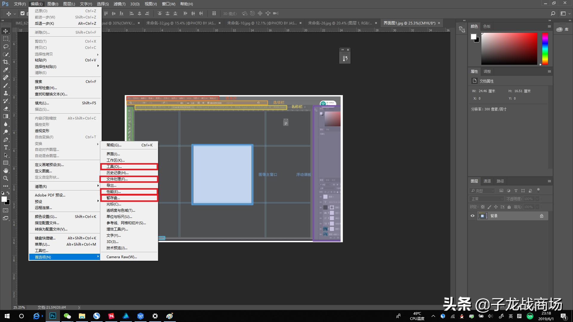
Task: Select the Zoom tool in toolbar
Action: click(x=6, y=178)
